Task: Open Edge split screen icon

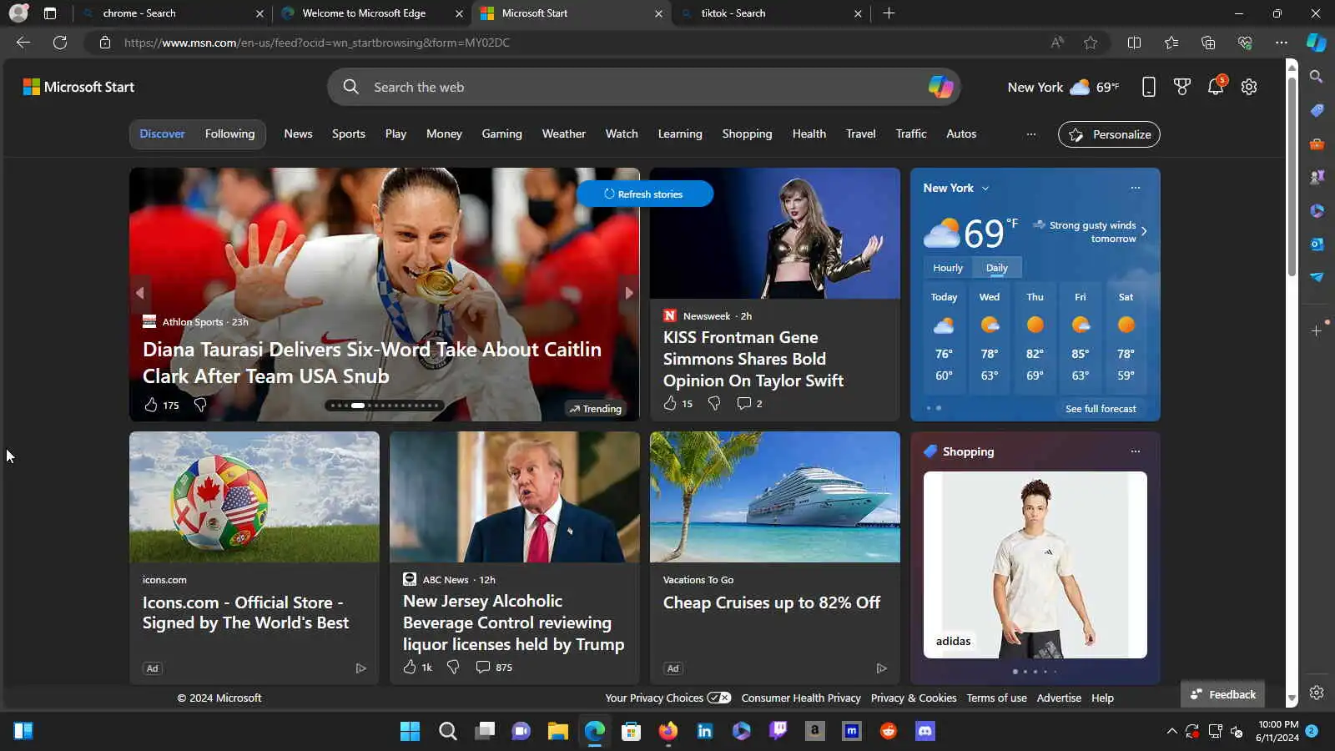Action: click(x=1134, y=43)
